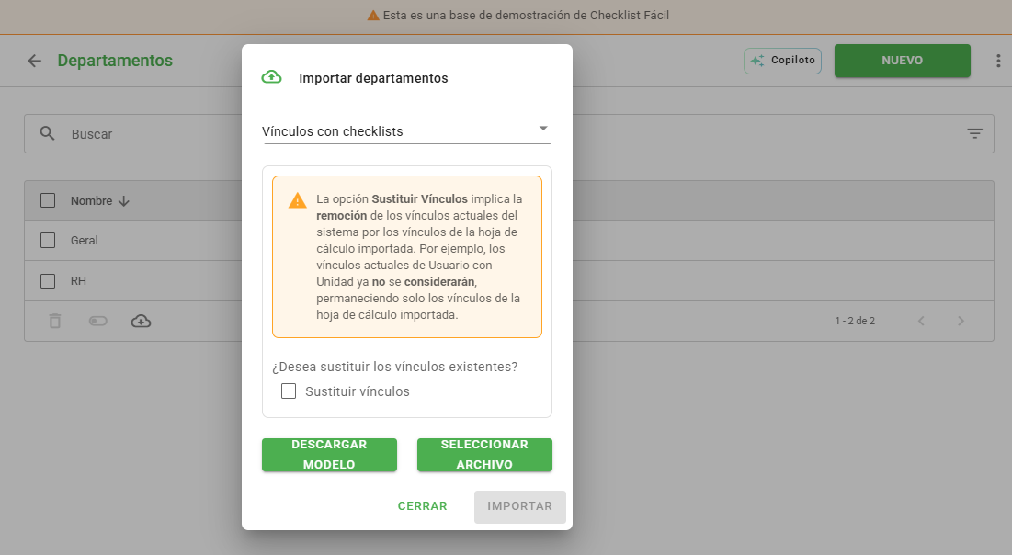This screenshot has height=555, width=1012.
Task: Check the Sustituir vínculos checkbox
Action: click(289, 391)
